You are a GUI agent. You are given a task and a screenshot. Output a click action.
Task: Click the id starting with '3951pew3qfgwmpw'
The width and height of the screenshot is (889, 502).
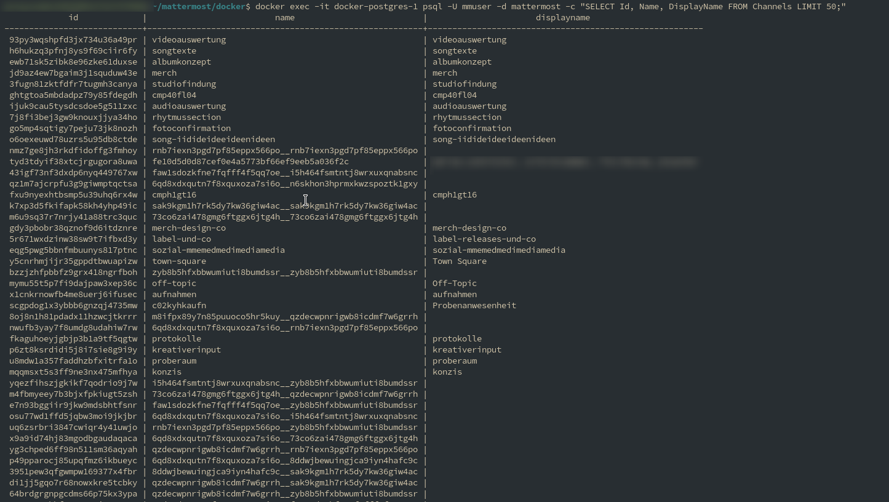pos(73,471)
